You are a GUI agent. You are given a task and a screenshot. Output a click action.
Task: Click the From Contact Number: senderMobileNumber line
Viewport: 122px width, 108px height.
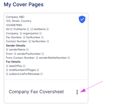coord(38,58)
